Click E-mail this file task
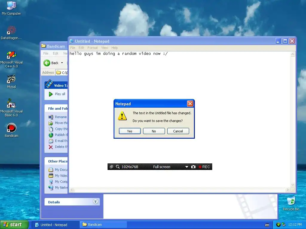The height and width of the screenshot is (229, 306). tap(58, 141)
